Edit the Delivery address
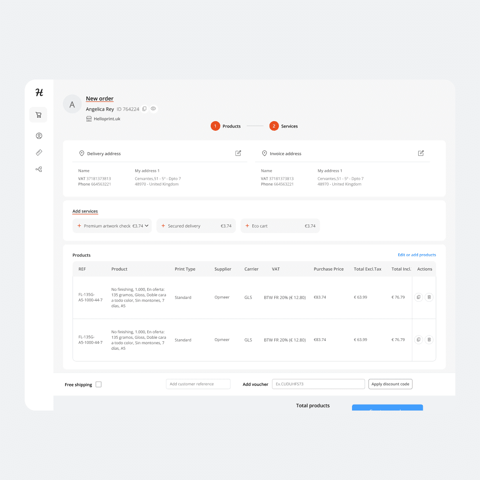480x480 pixels. tap(238, 153)
